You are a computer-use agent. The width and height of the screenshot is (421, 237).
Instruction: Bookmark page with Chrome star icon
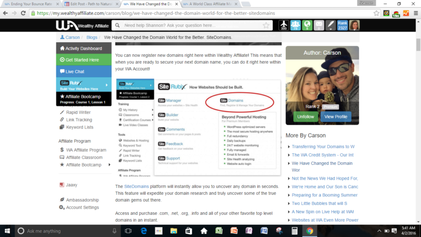coord(376,13)
